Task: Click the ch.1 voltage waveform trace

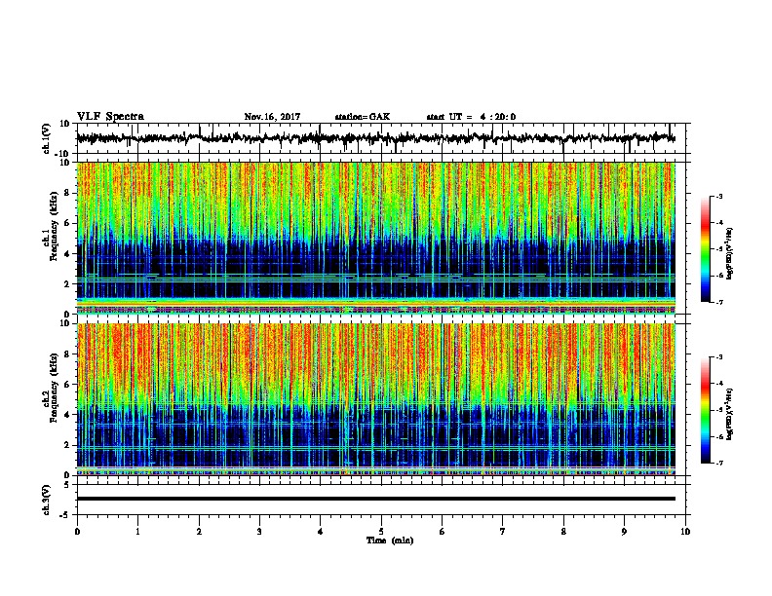Action: tap(375, 138)
